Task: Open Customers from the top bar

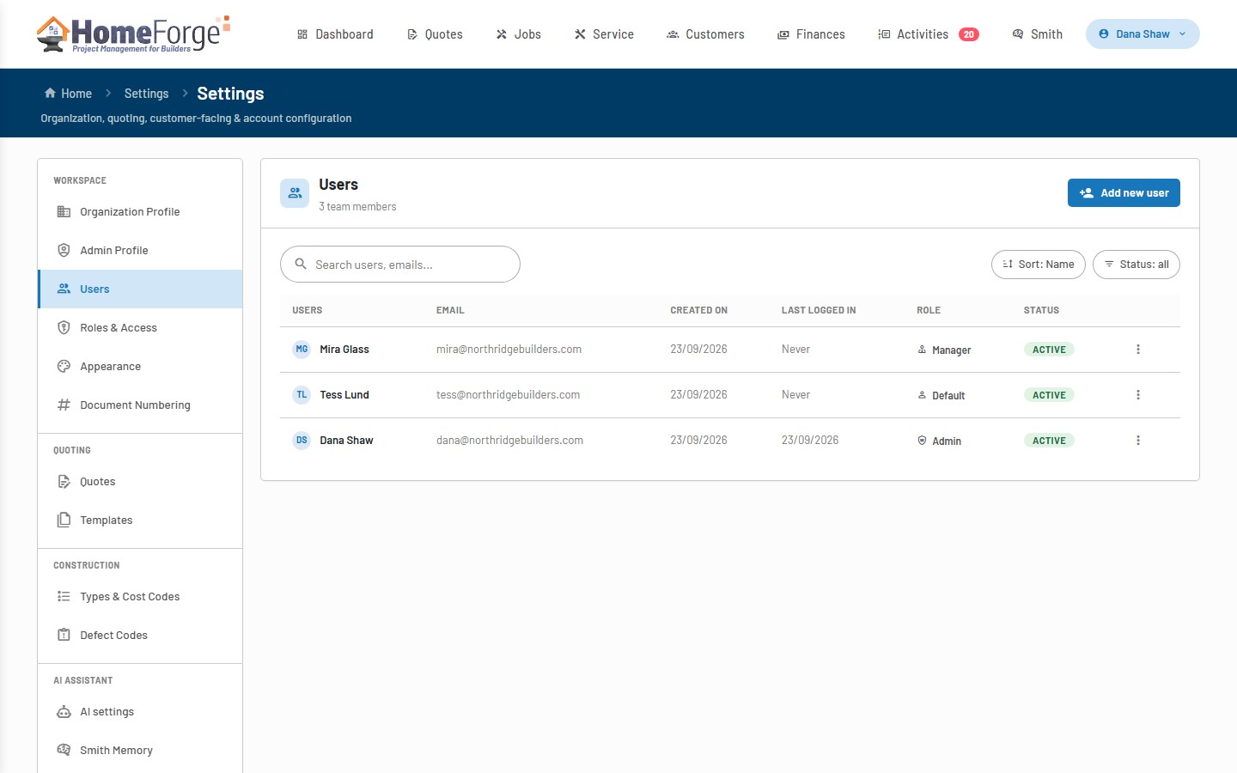Action: click(x=705, y=34)
